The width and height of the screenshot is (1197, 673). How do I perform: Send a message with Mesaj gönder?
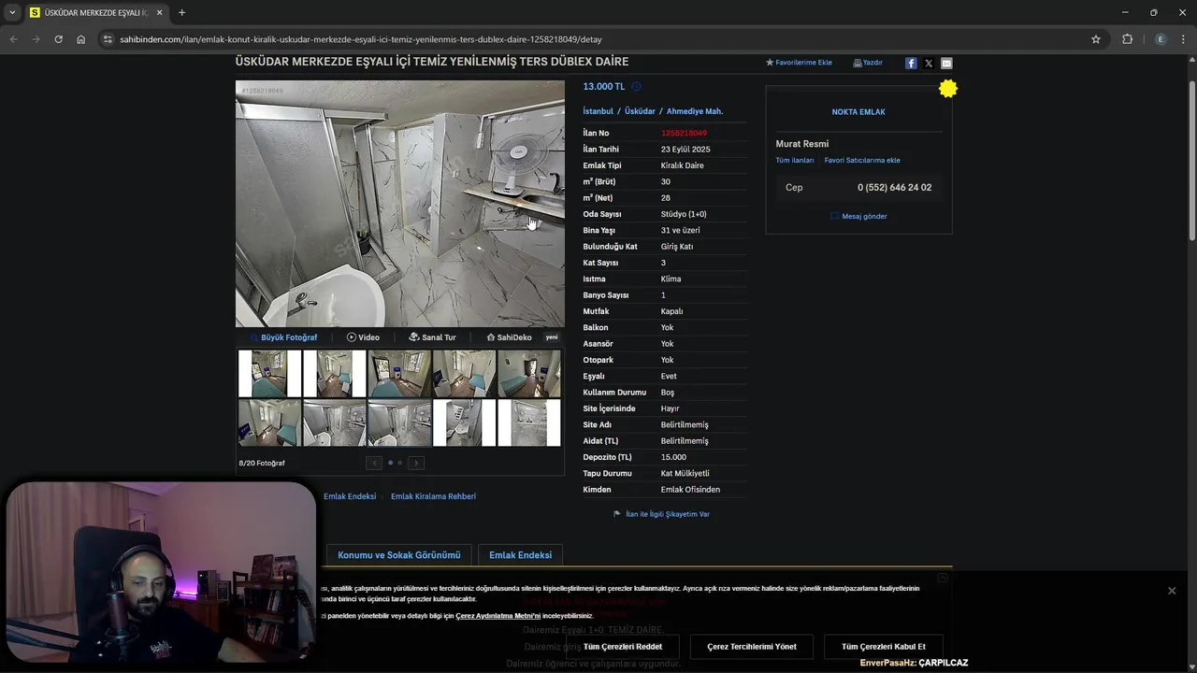tap(858, 216)
